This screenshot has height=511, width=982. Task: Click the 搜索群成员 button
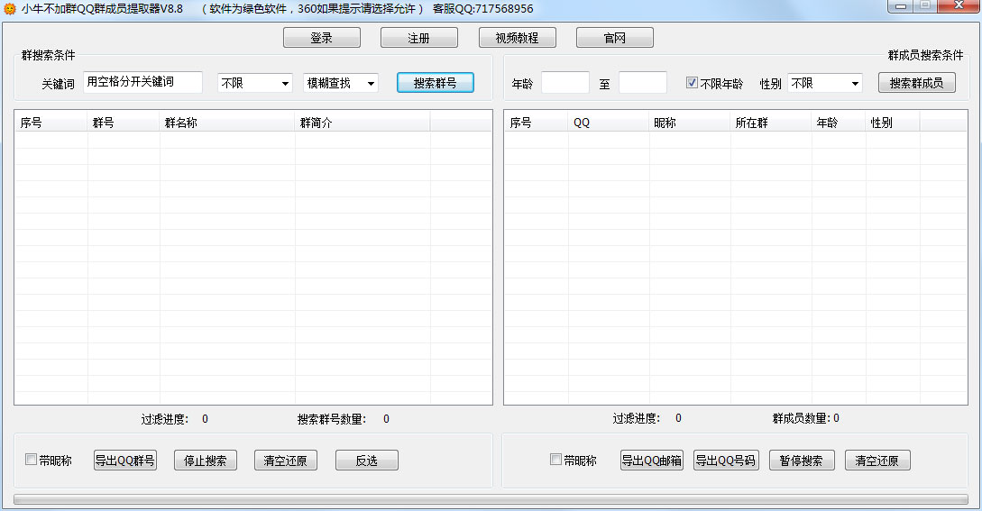(x=916, y=83)
